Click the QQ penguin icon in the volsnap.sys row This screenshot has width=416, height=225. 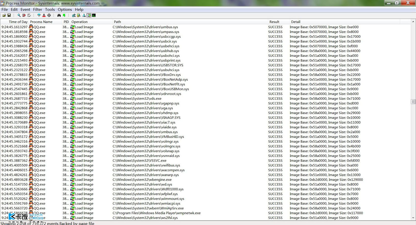click(x=31, y=151)
